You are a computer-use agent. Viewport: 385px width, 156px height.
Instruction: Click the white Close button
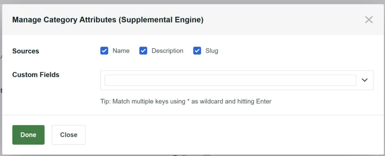pyautogui.click(x=68, y=135)
